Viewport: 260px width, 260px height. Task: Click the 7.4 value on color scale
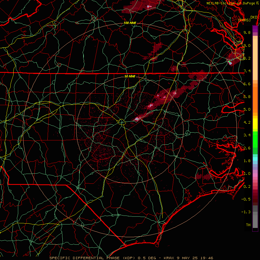(247, 71)
